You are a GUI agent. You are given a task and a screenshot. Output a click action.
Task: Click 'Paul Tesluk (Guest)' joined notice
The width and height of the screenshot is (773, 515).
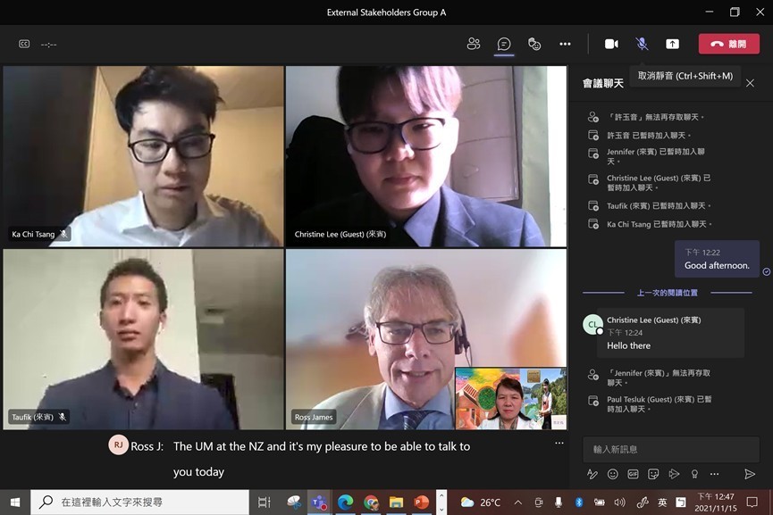[660, 404]
